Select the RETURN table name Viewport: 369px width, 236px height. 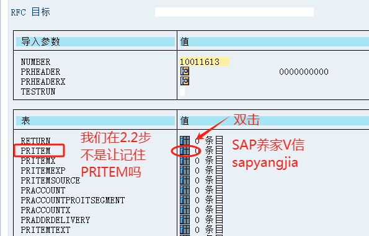(x=35, y=141)
